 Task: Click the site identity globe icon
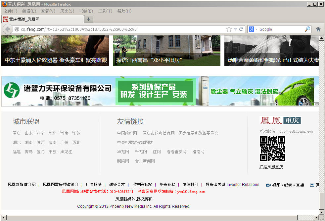tap(17, 29)
